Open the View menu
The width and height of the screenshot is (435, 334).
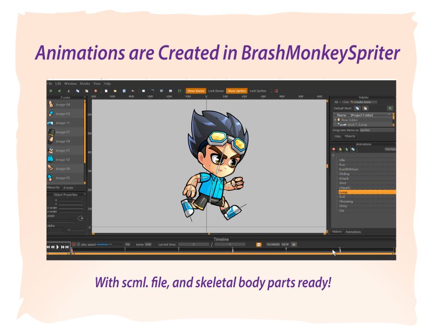(97, 83)
